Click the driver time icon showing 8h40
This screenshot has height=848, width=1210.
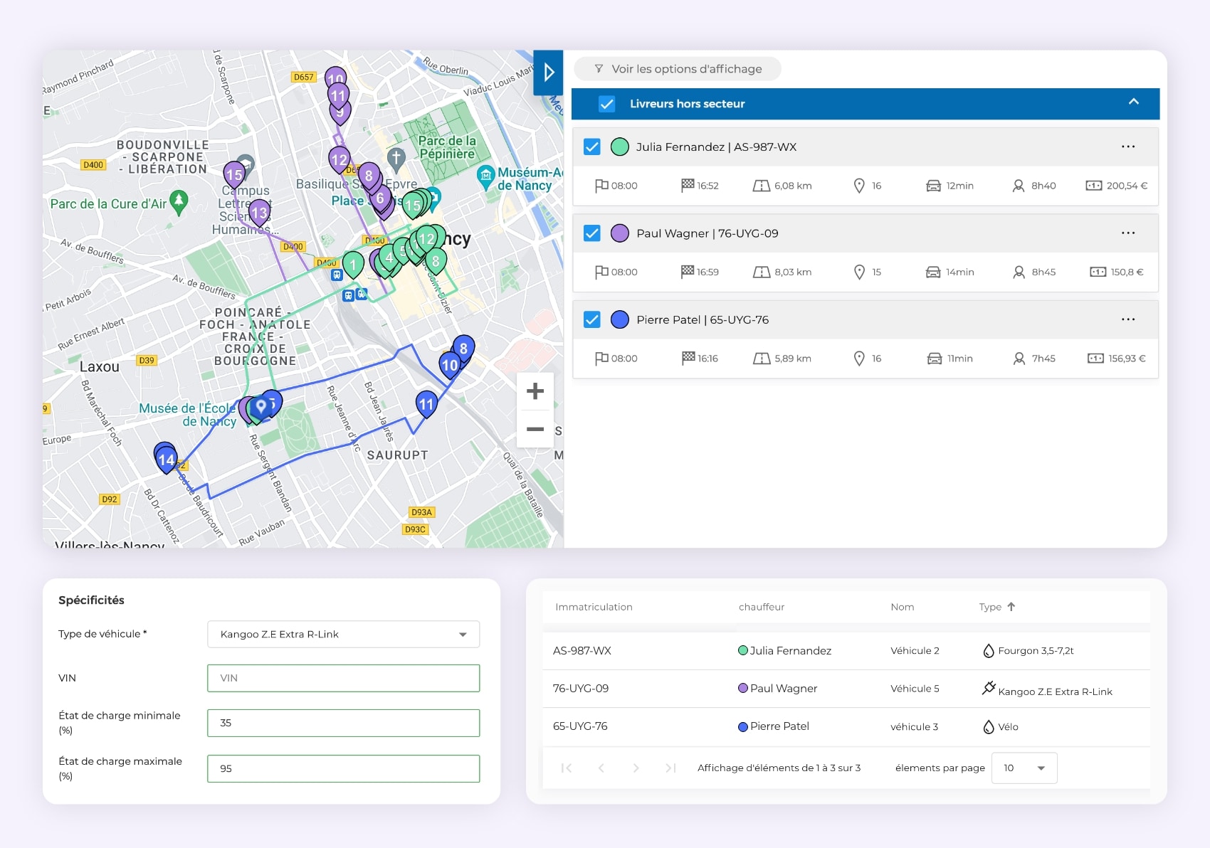[1018, 186]
